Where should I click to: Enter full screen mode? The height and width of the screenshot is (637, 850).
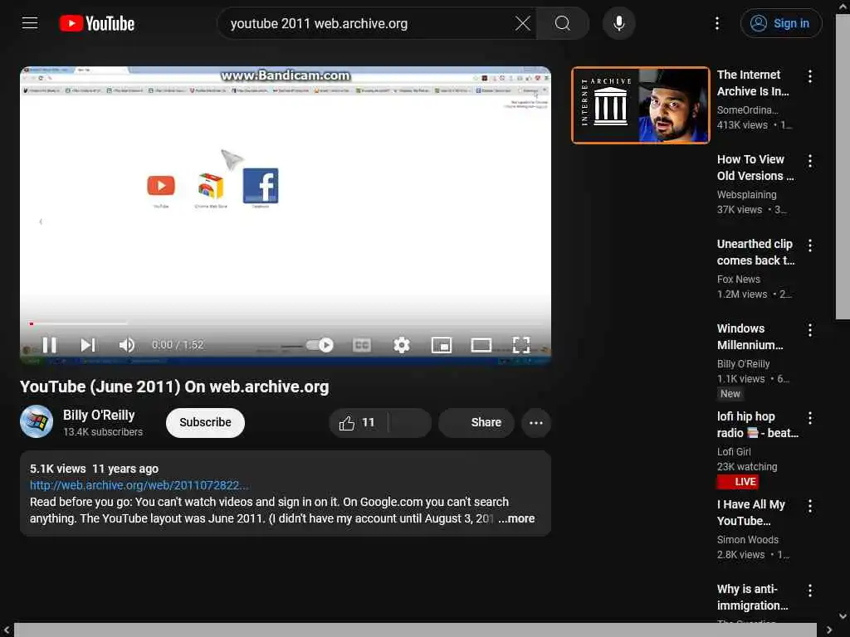coord(521,345)
